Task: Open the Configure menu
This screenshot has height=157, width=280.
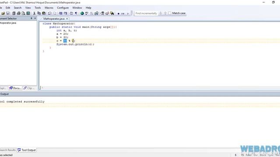Action: click(63, 8)
